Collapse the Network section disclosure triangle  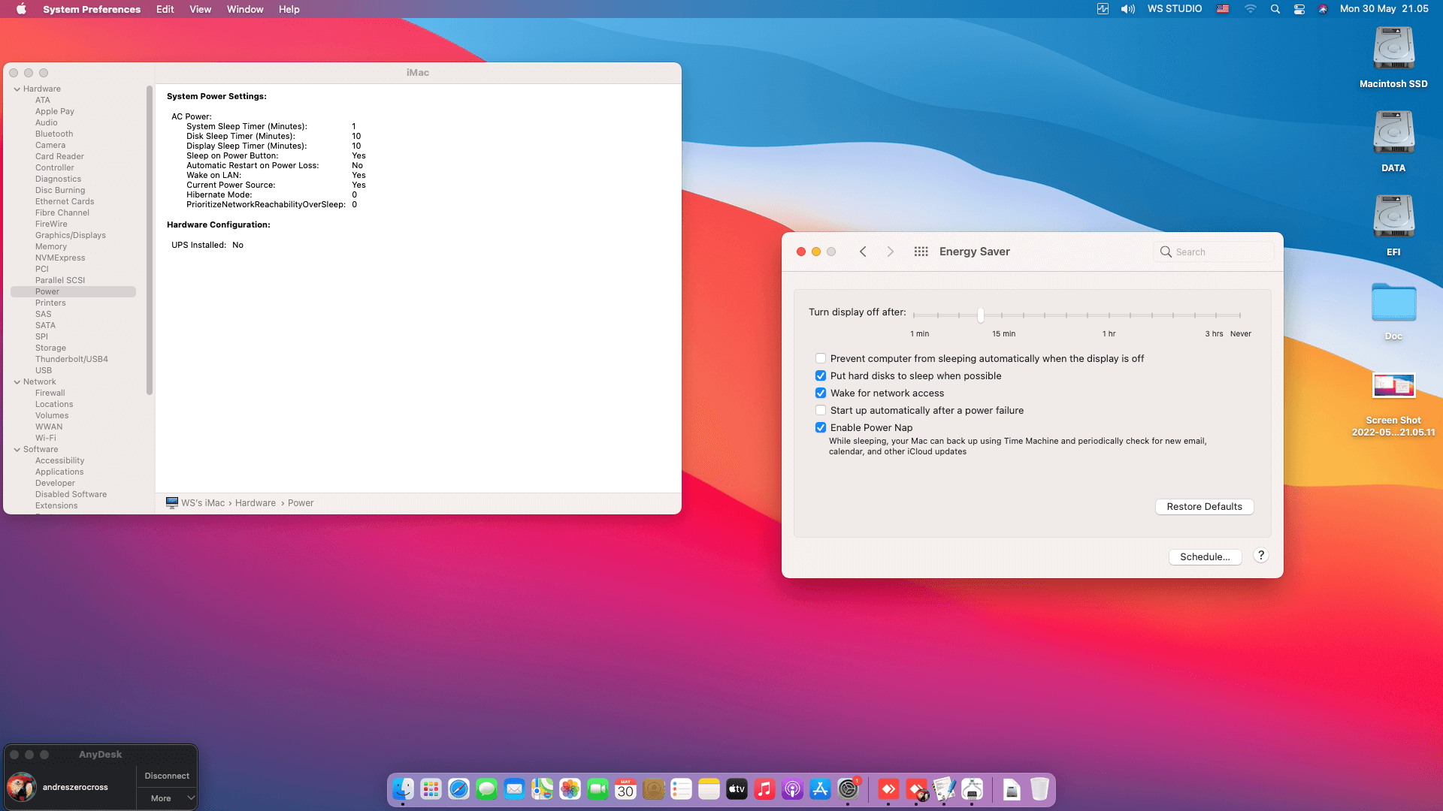[x=17, y=382]
